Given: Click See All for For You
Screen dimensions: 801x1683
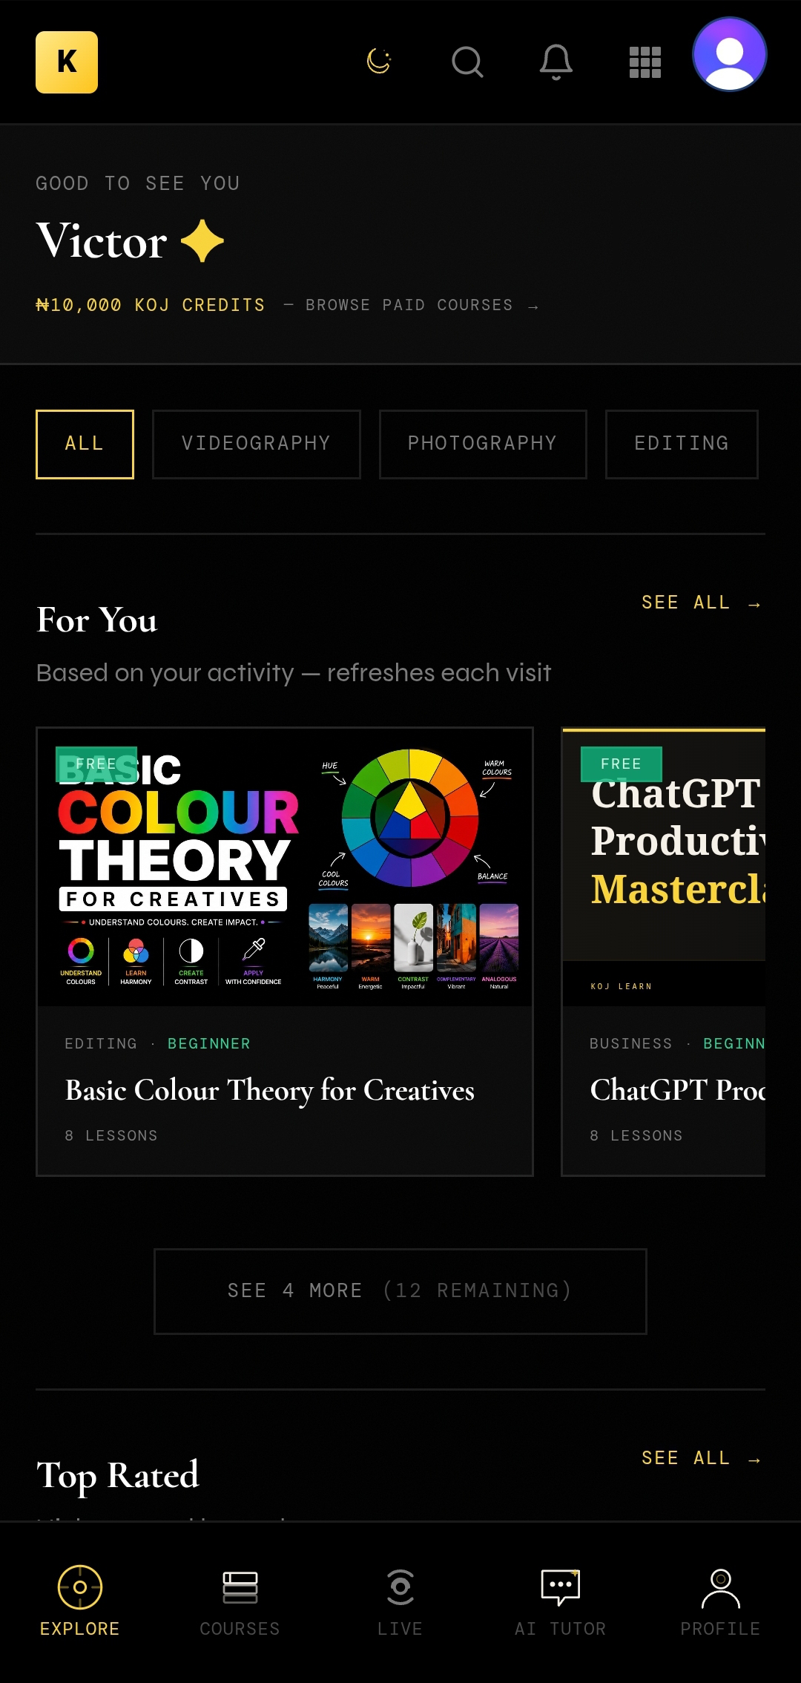Looking at the screenshot, I should [701, 603].
